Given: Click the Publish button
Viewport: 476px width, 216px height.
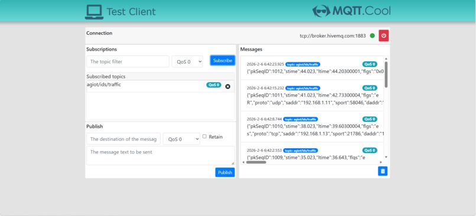Looking at the screenshot, I should coord(225,172).
